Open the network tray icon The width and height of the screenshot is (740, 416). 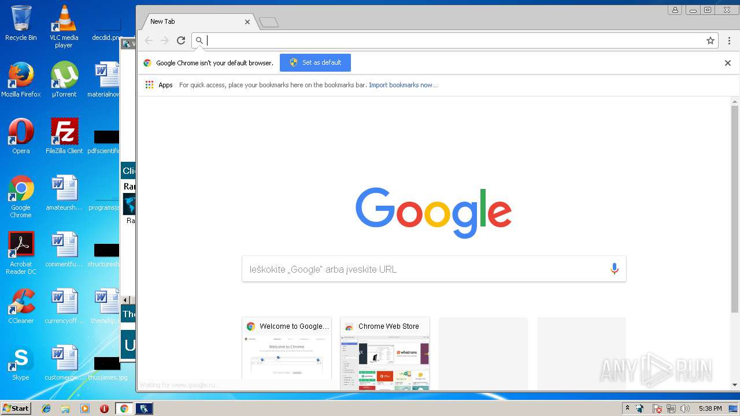click(x=671, y=408)
